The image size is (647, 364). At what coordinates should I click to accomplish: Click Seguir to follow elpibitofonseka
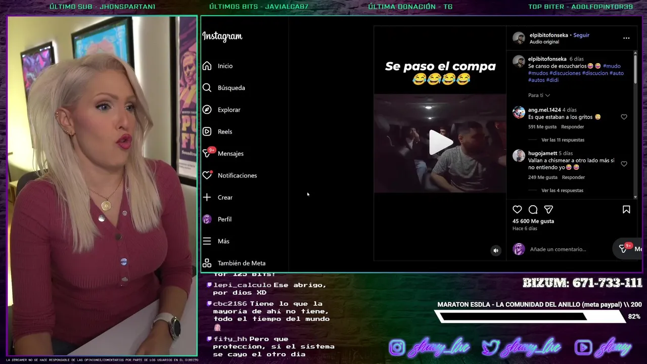point(581,35)
